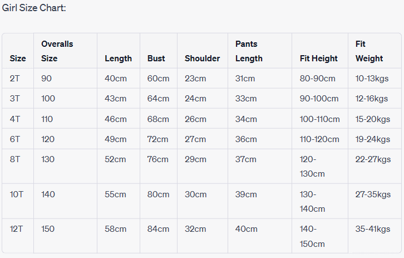
Task: Click the 10T size row label
Action: pos(17,194)
